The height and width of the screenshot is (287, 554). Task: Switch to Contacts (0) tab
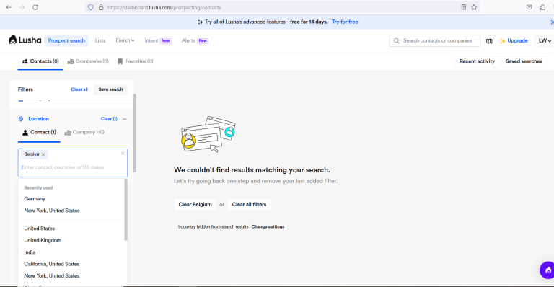tap(40, 61)
